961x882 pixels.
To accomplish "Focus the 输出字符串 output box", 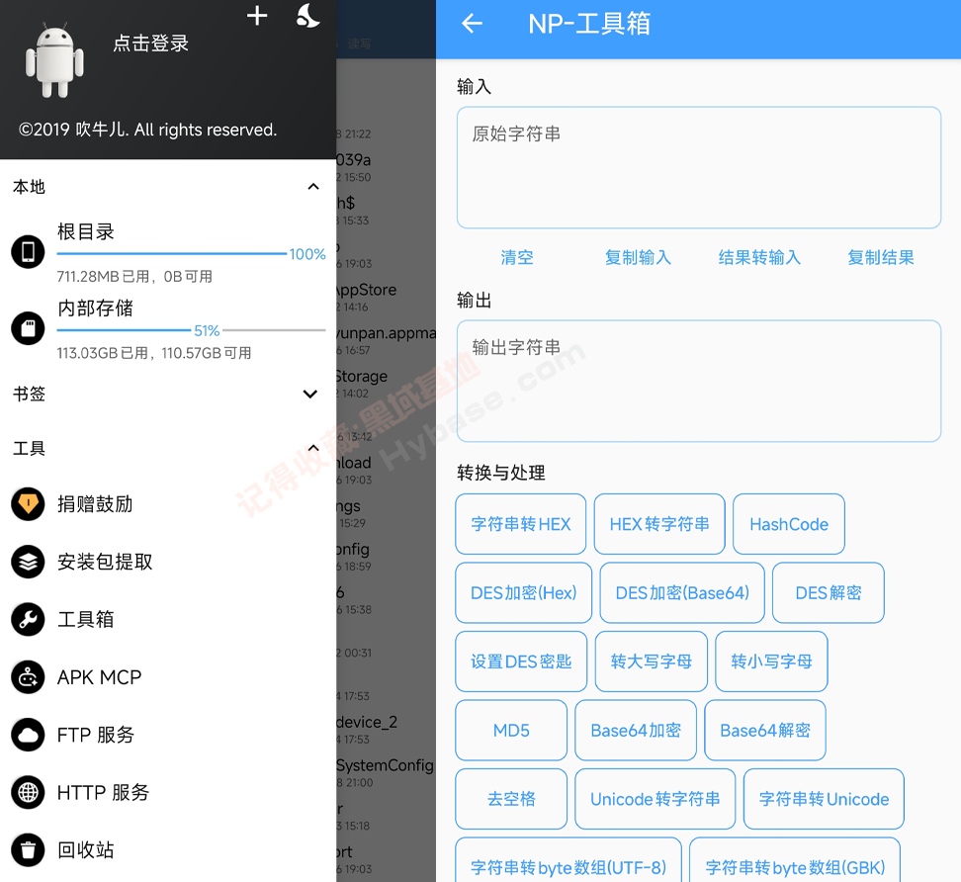I will 699,381.
